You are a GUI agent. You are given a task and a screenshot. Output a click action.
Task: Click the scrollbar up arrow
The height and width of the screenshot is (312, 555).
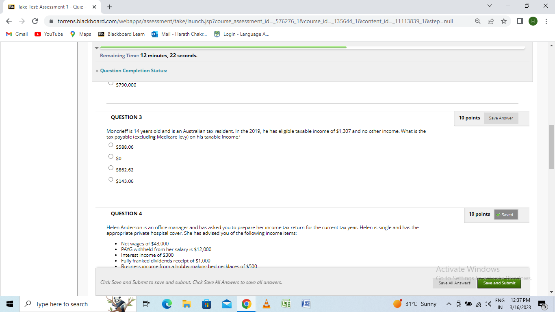click(x=551, y=45)
